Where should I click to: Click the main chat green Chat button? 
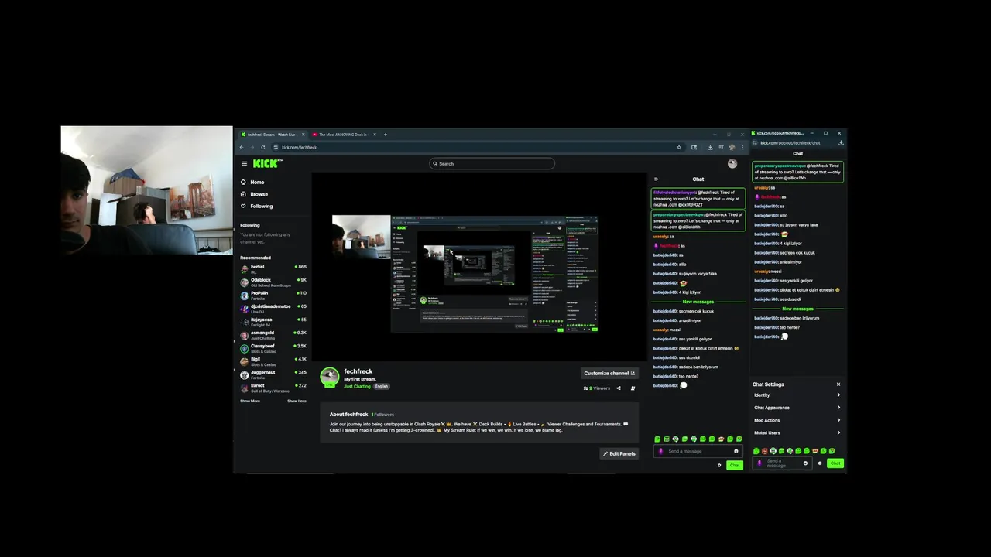pyautogui.click(x=735, y=465)
